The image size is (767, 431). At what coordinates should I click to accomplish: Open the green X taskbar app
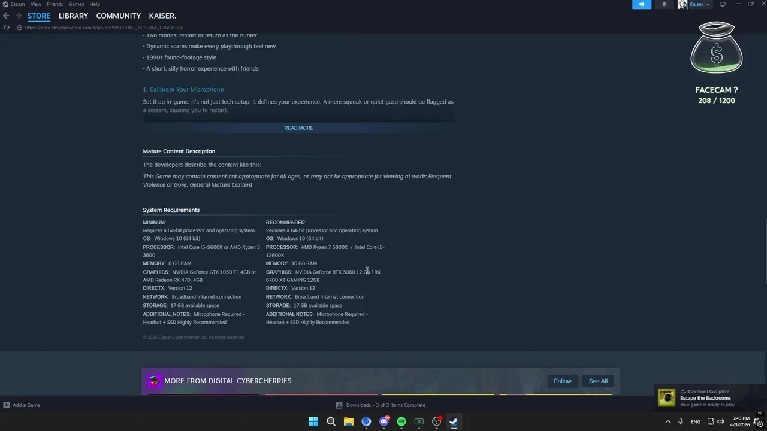tap(419, 421)
